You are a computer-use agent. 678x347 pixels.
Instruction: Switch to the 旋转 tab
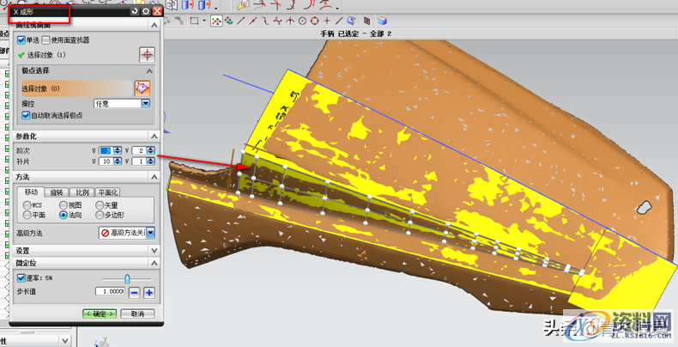57,193
